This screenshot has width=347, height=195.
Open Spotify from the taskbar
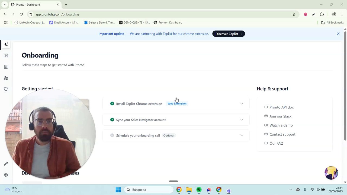pos(199,190)
